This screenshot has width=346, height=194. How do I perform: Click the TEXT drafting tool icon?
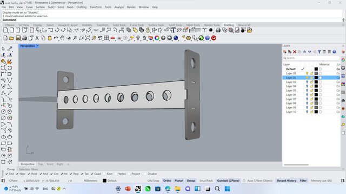click(96, 30)
